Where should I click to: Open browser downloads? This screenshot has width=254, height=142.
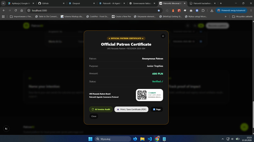(x=212, y=10)
